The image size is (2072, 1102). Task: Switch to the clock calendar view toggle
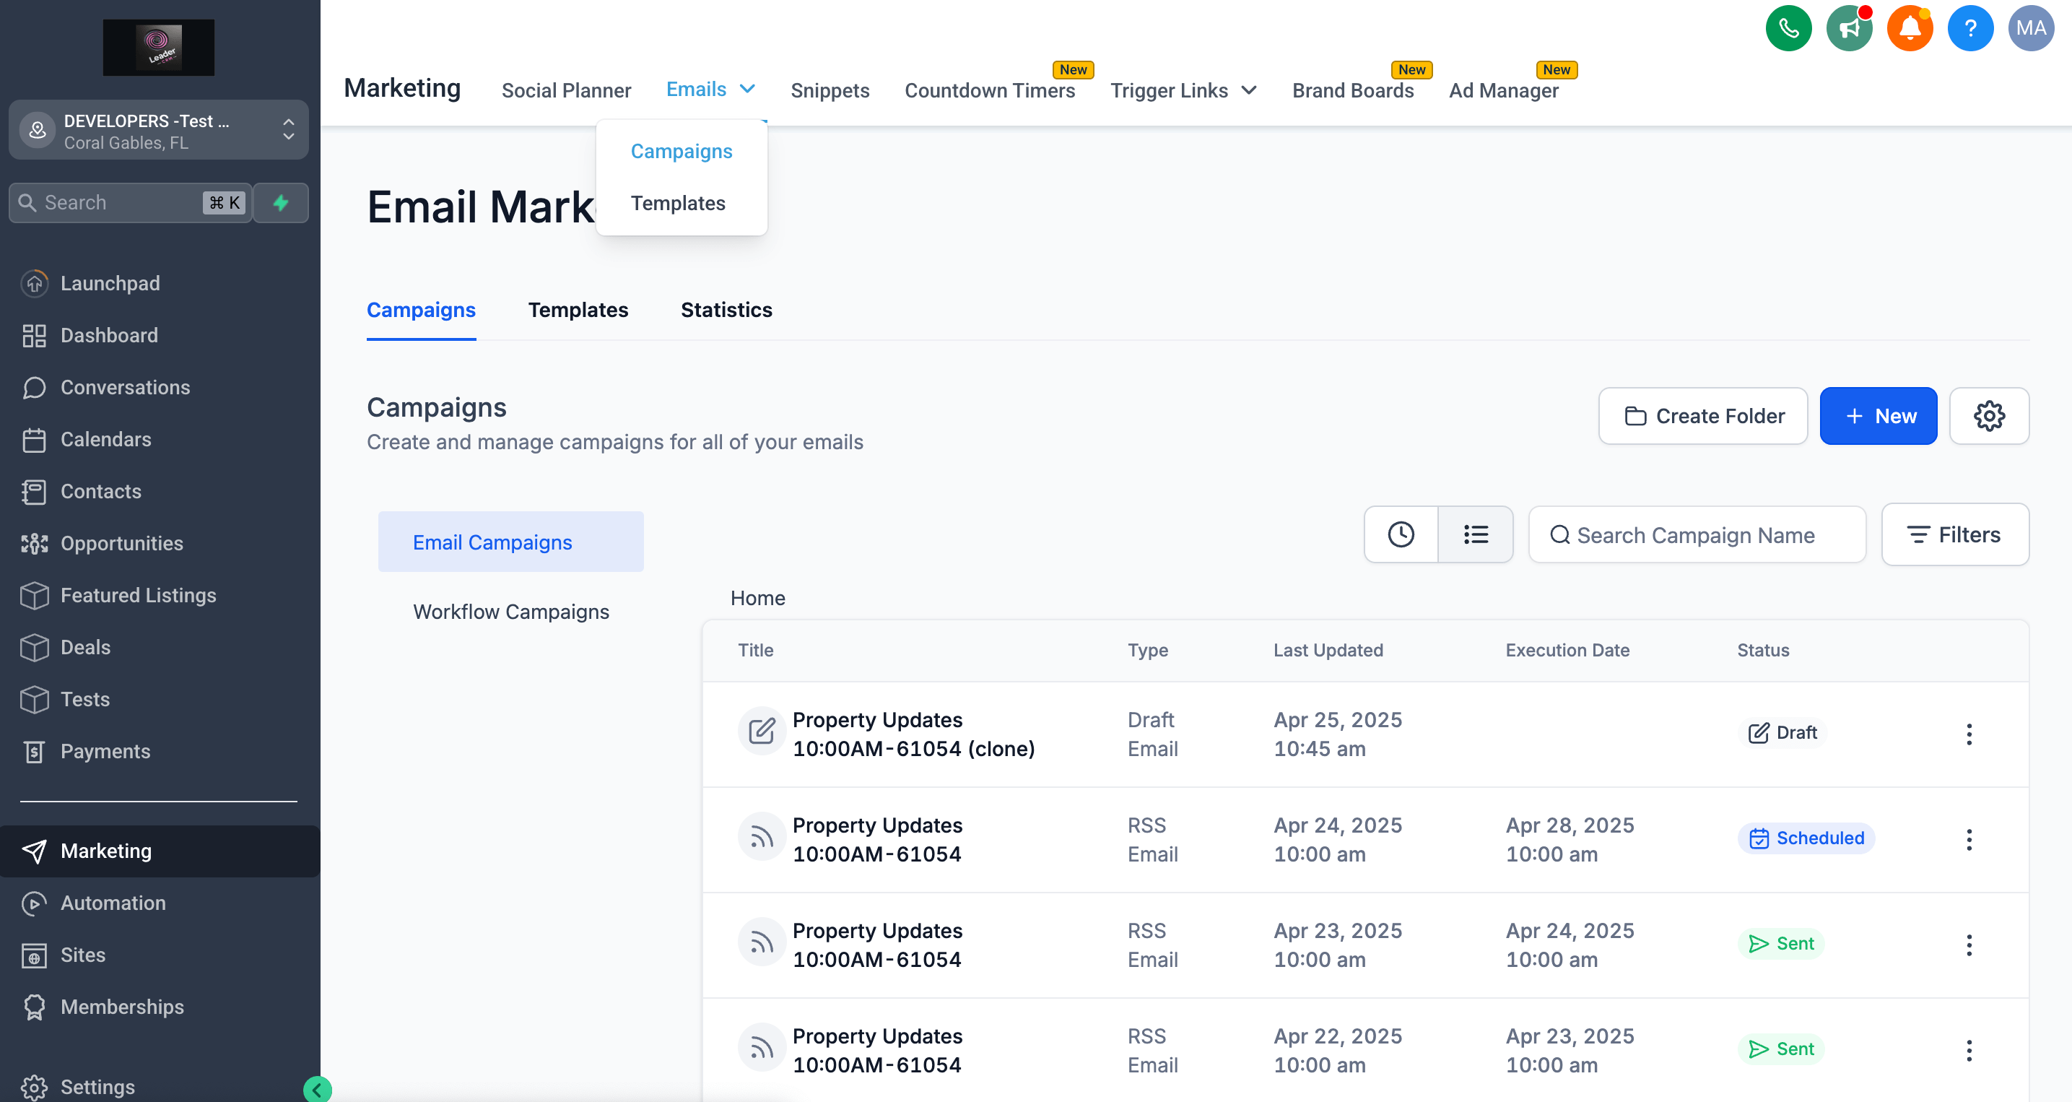(x=1401, y=535)
